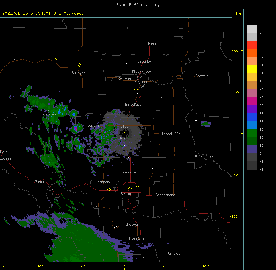Viewport: 276px width, 270px height.
Task: Click the yellow diamond marker above RockyMH
Action: pos(80,65)
